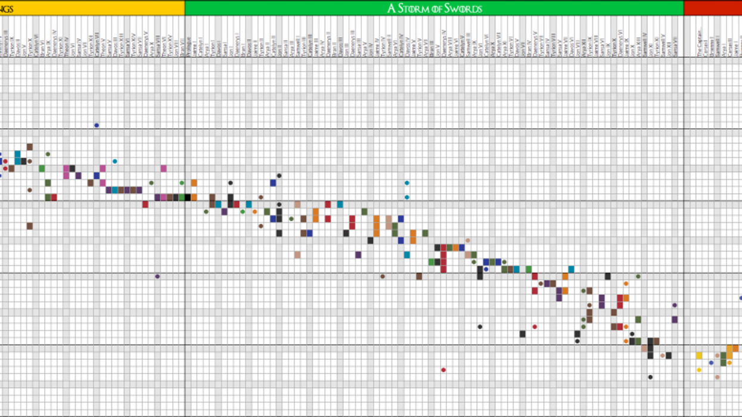
Task: Select the lowest black dot at bottom right
Action: point(650,377)
